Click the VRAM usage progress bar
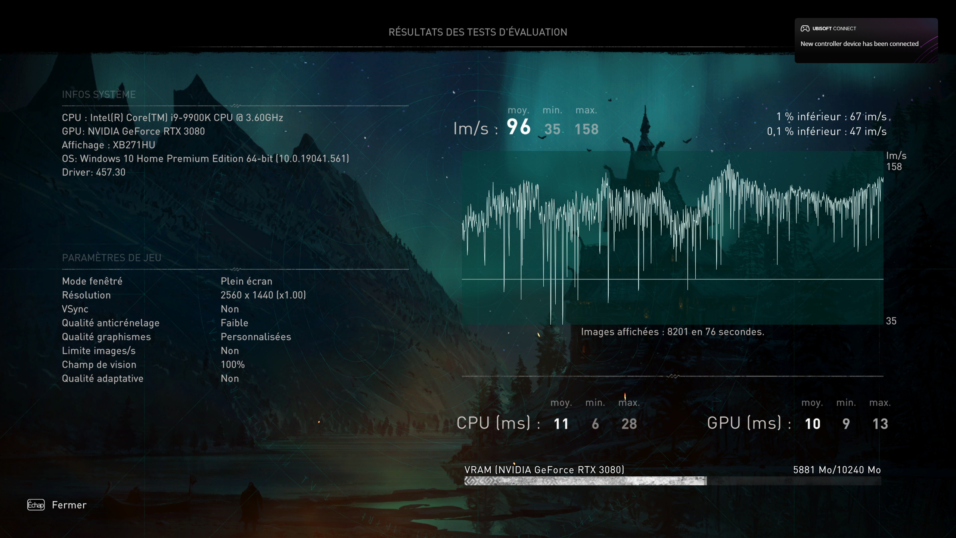This screenshot has height=538, width=956. coord(672,481)
